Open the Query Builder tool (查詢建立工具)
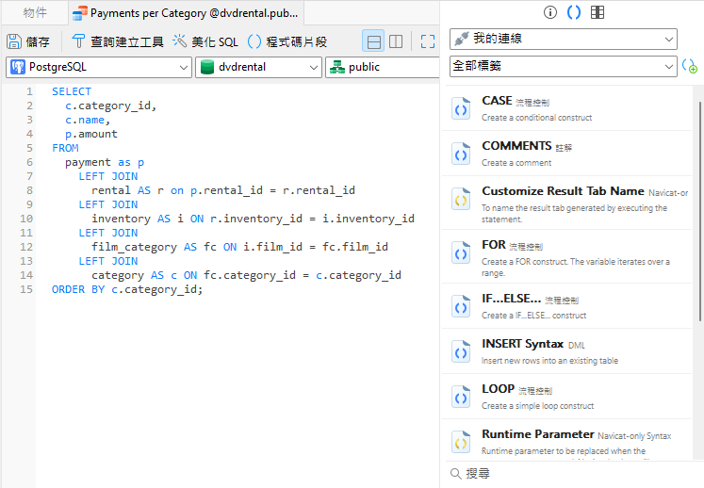The width and height of the screenshot is (704, 488). click(118, 41)
